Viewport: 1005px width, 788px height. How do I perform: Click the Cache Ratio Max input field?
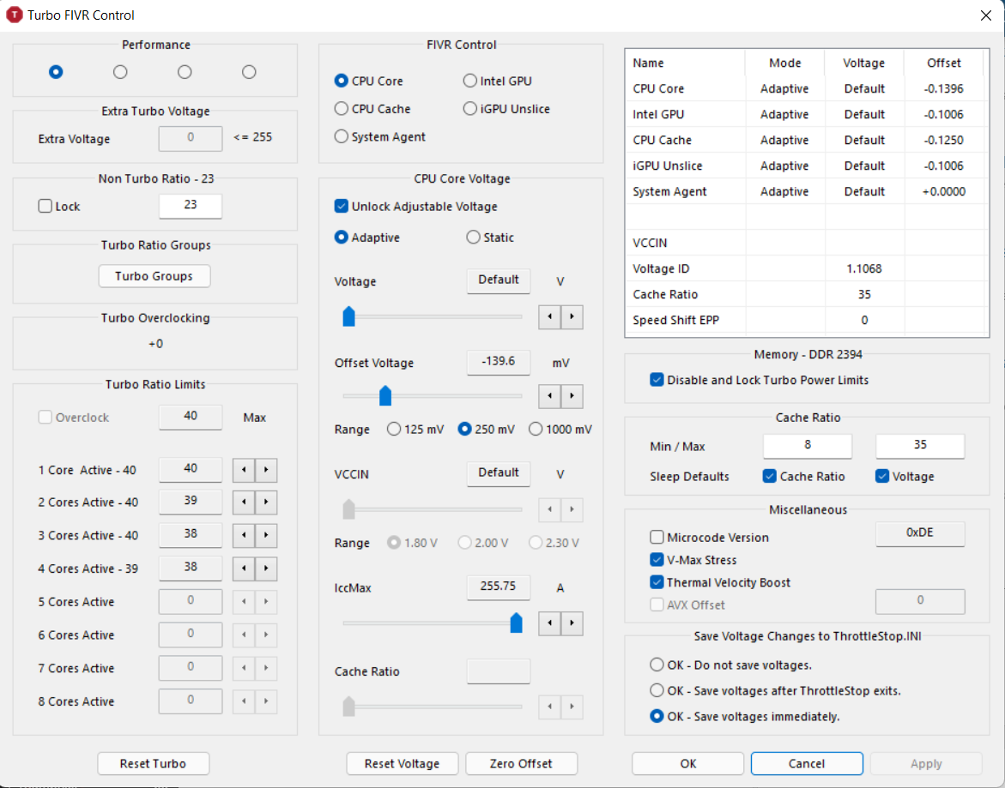point(920,446)
